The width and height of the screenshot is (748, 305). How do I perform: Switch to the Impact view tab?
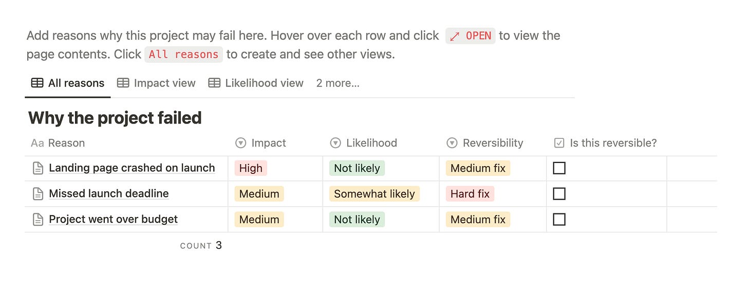[x=164, y=83]
